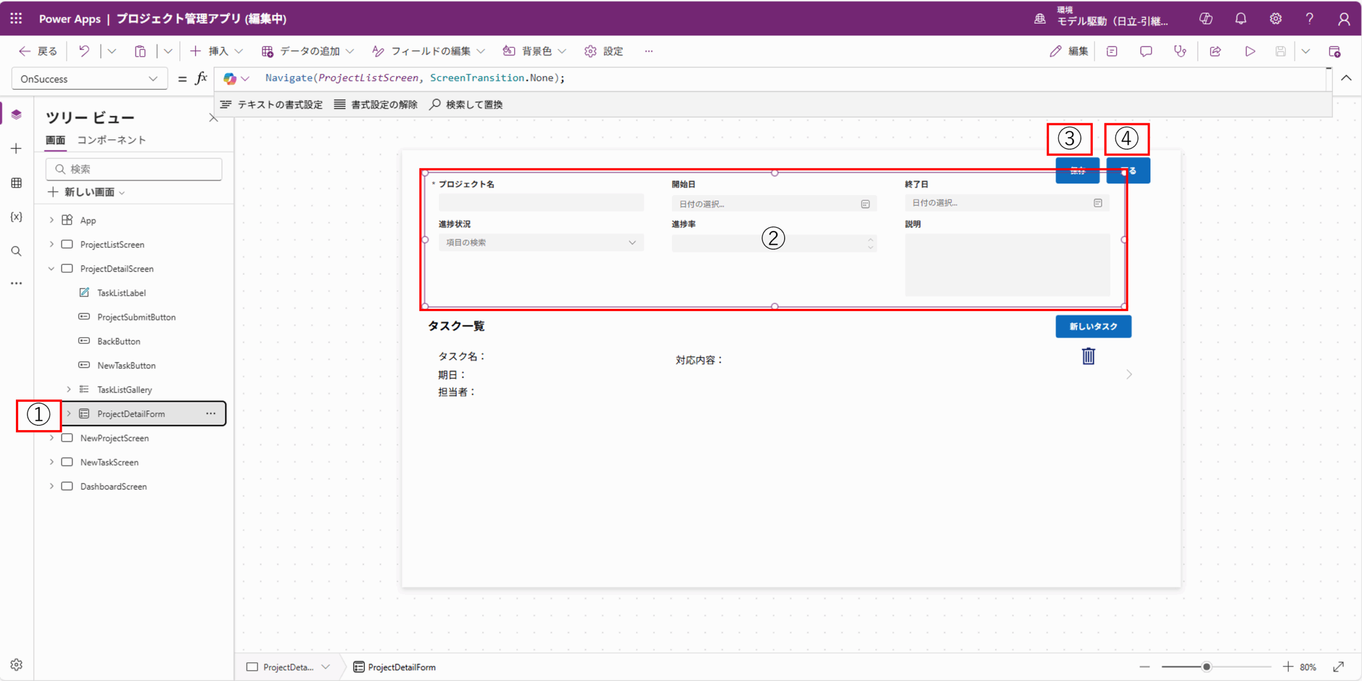Open the Variables panel {x} icon
The image size is (1362, 681).
click(x=16, y=216)
